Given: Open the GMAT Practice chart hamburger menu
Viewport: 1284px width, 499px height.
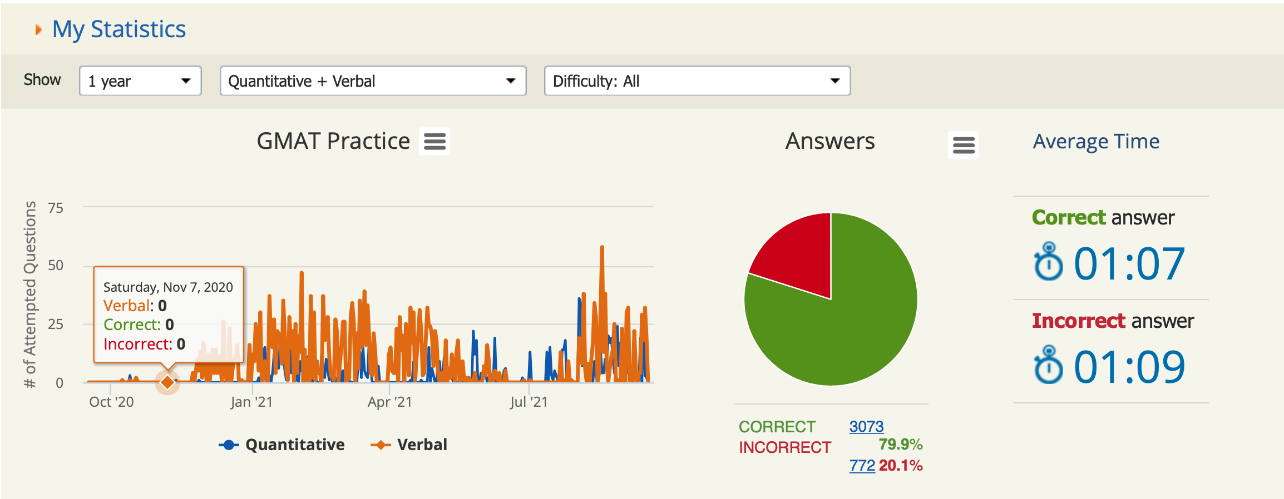Looking at the screenshot, I should tap(434, 141).
